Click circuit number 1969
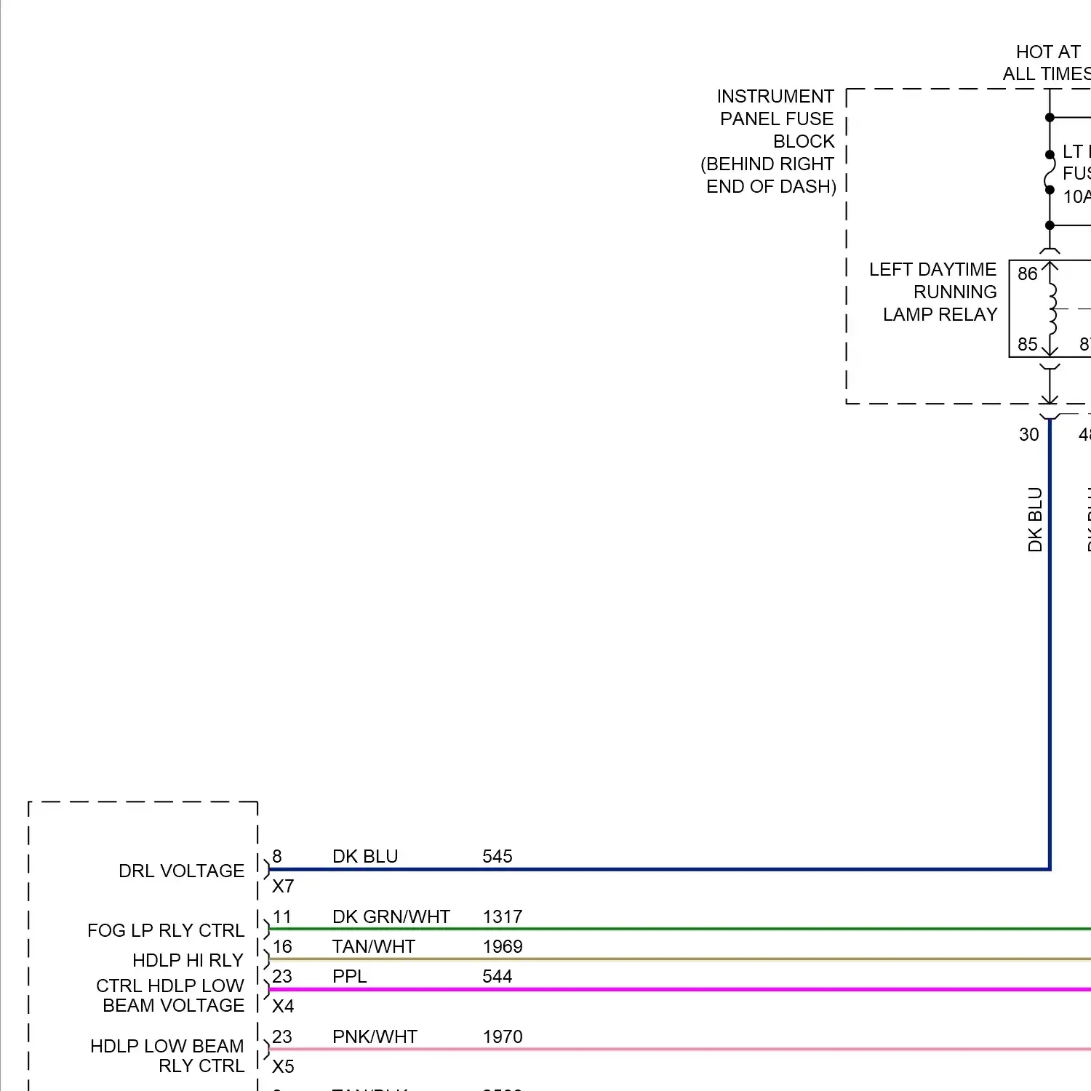The height and width of the screenshot is (1091, 1091). tap(503, 946)
